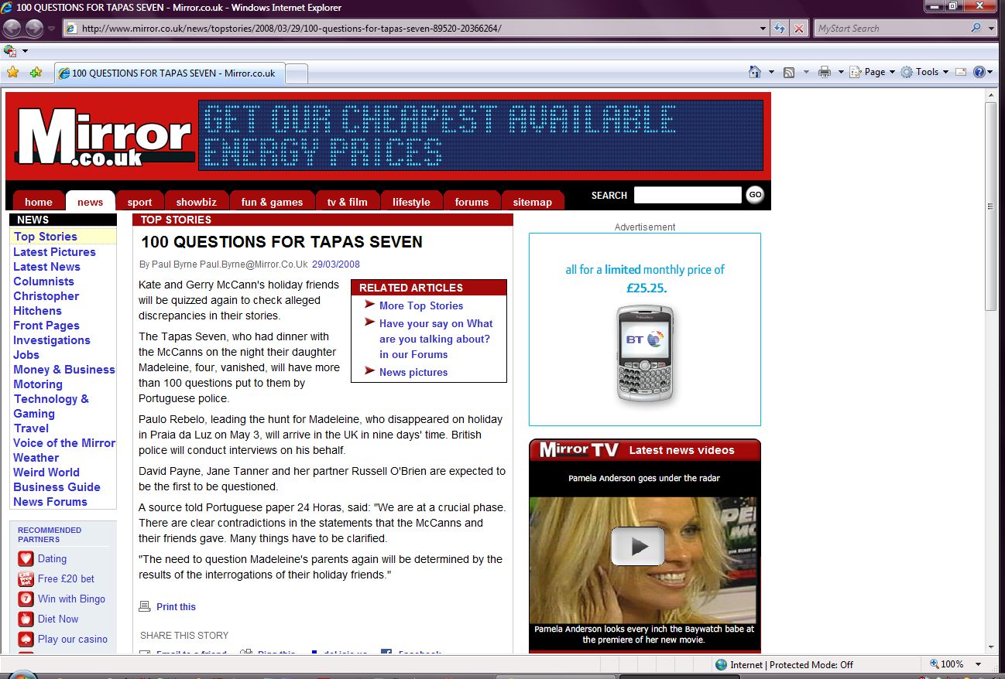Image resolution: width=1005 pixels, height=679 pixels.
Task: Click the Favorites Center star icon
Action: tap(12, 73)
